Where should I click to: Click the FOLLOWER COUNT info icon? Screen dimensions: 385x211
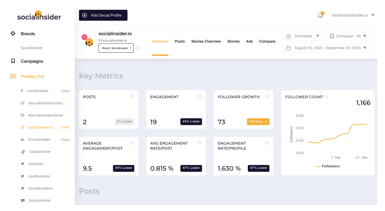pos(327,97)
